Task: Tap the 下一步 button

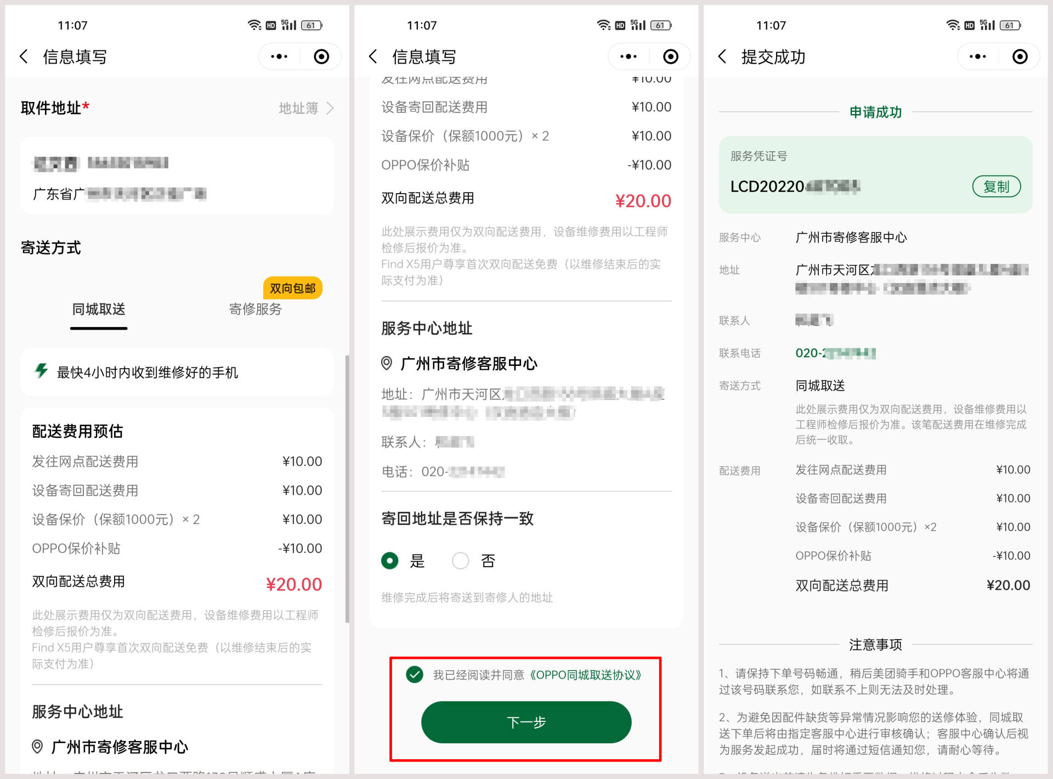Action: 526,722
